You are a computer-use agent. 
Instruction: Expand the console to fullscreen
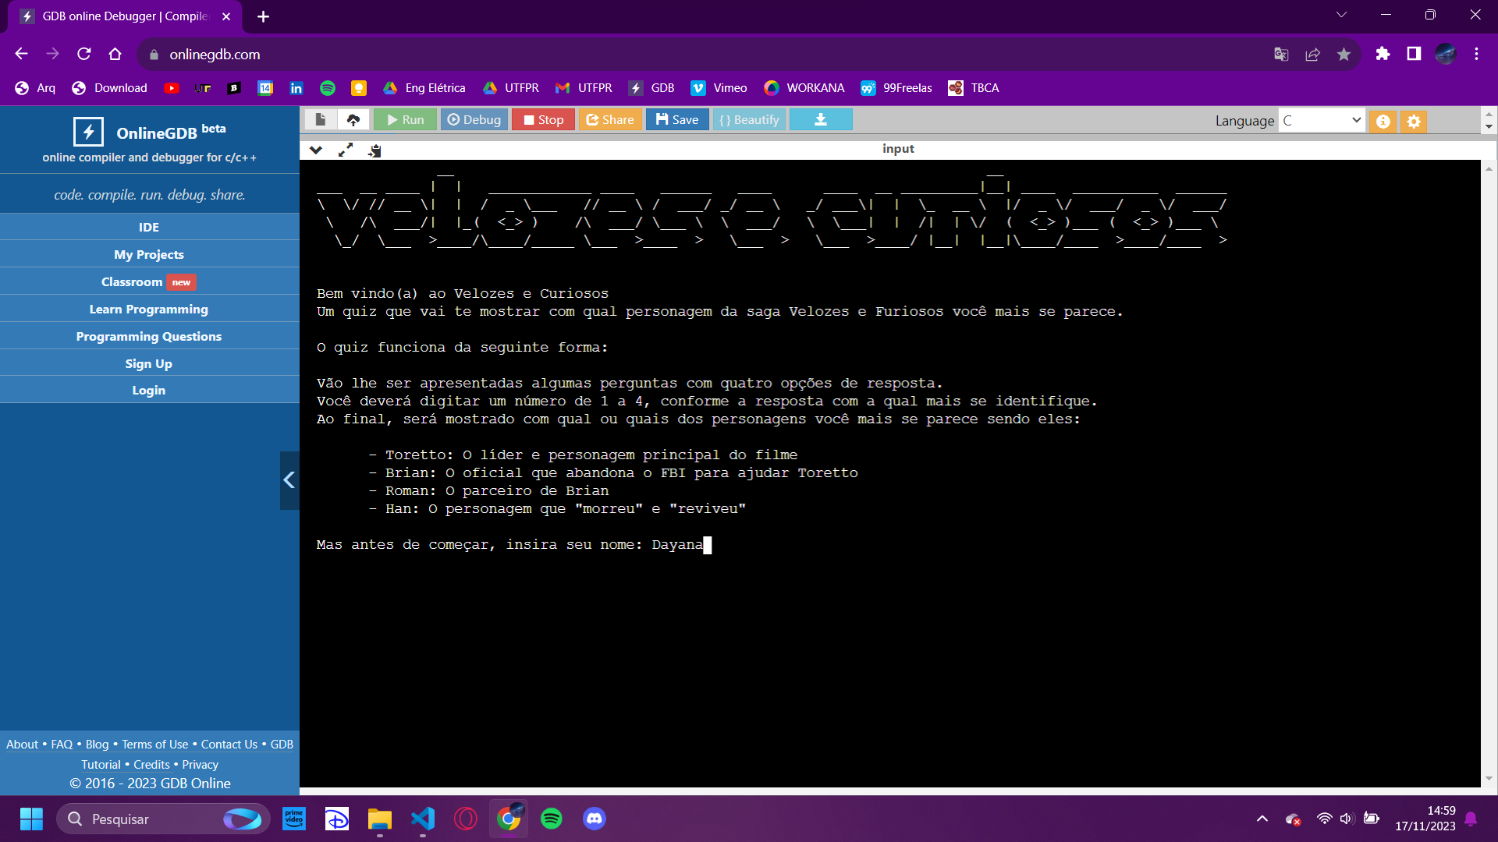coord(346,150)
